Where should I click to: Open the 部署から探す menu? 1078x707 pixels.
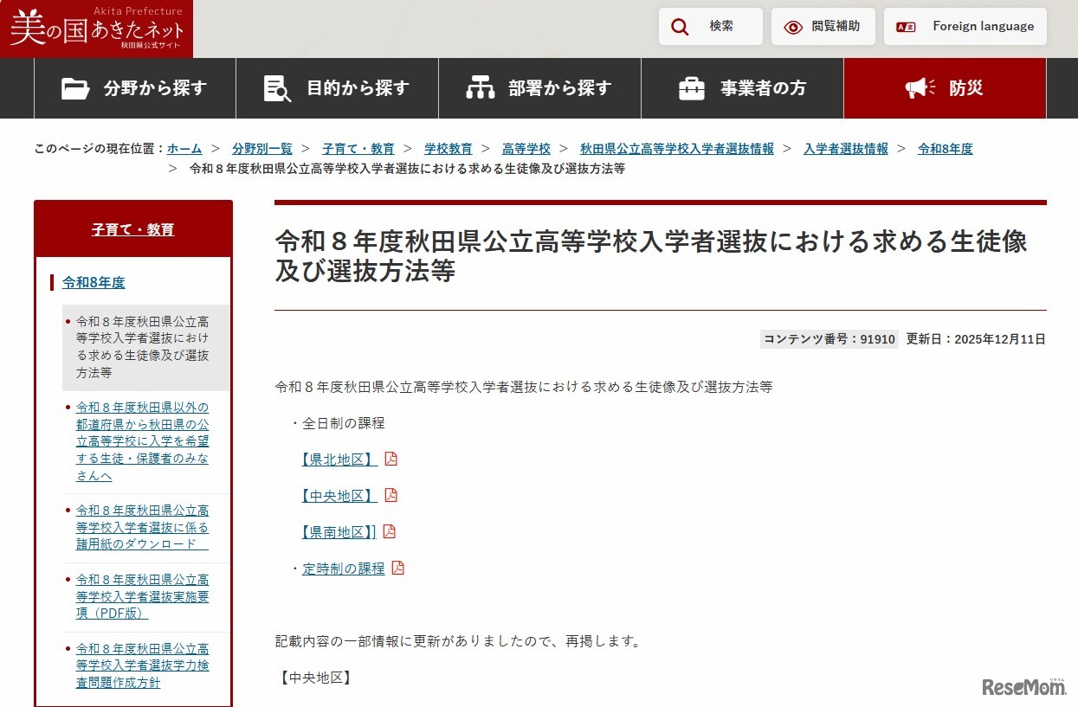coord(540,88)
